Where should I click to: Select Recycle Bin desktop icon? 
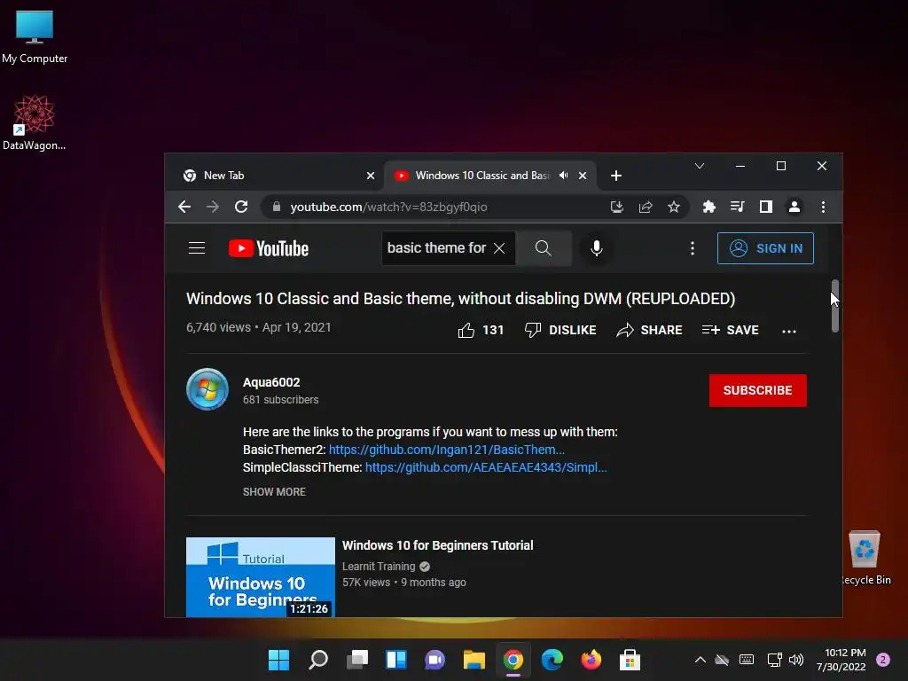click(865, 559)
